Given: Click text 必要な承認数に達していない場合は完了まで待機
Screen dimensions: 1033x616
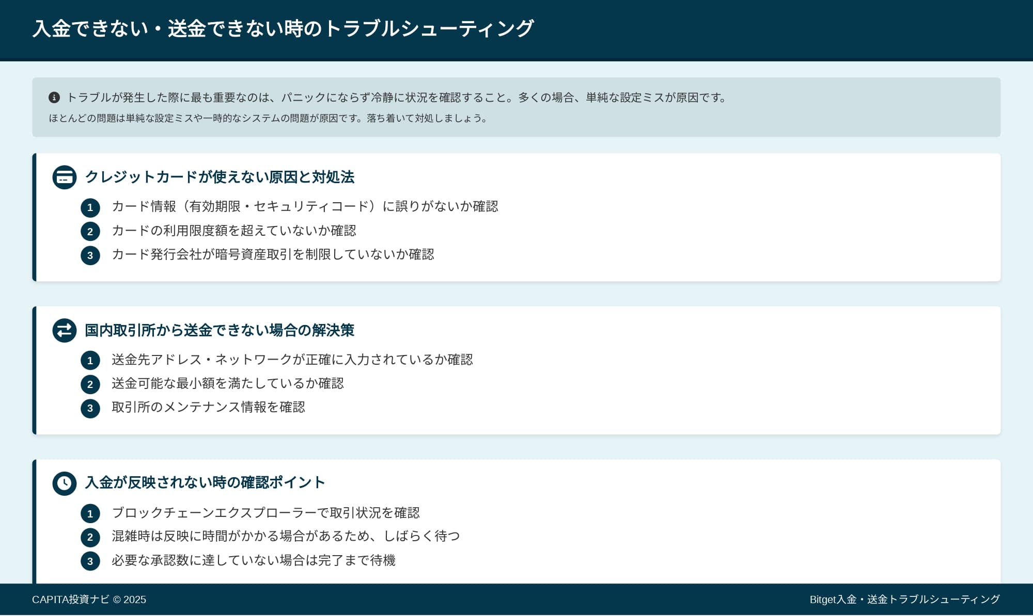Looking at the screenshot, I should [254, 560].
